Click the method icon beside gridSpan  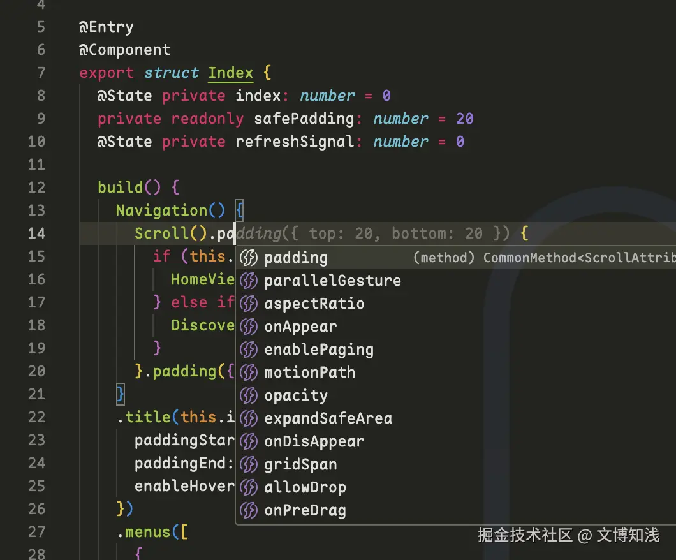pos(249,464)
